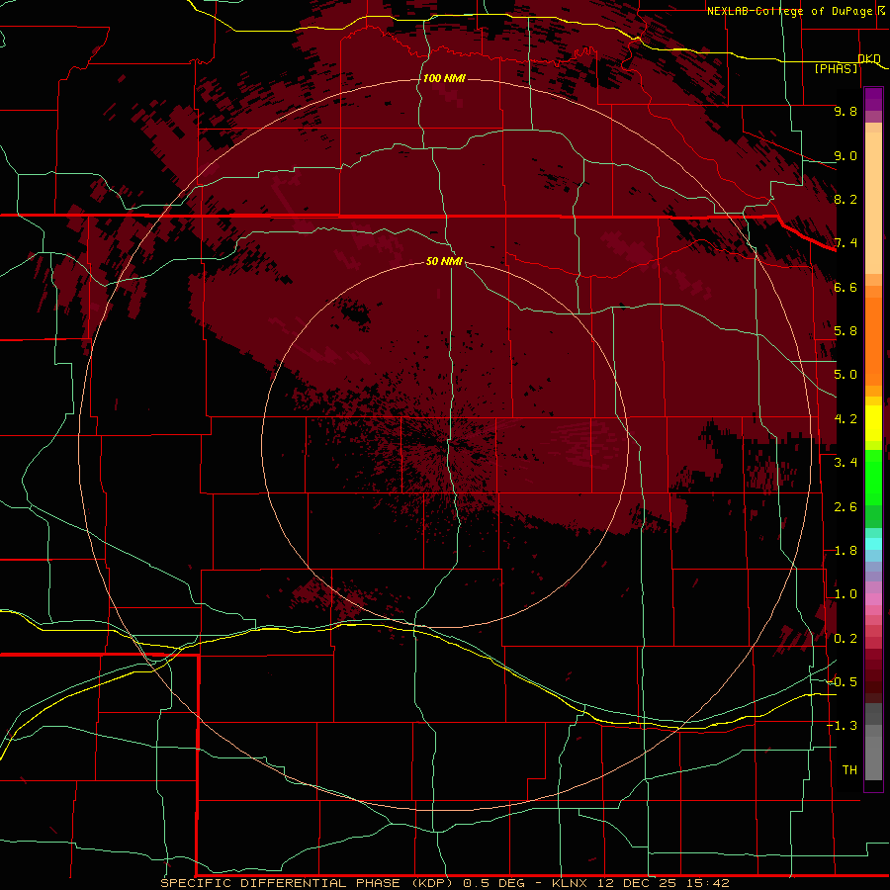
Task: Click the 3.4 scale value
Action: coord(845,463)
